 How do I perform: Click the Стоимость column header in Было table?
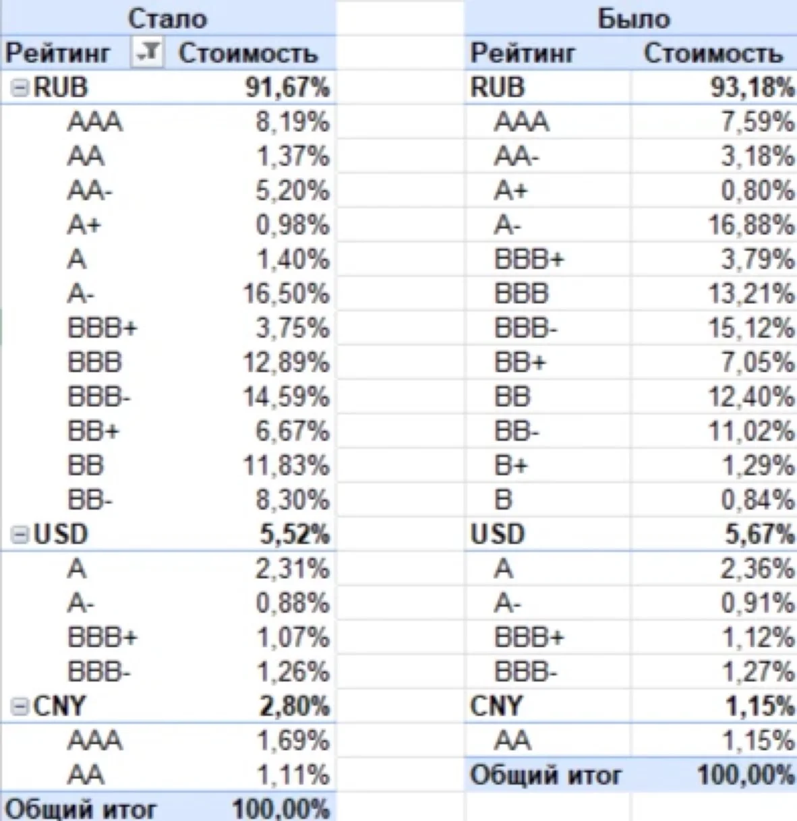pyautogui.click(x=713, y=53)
